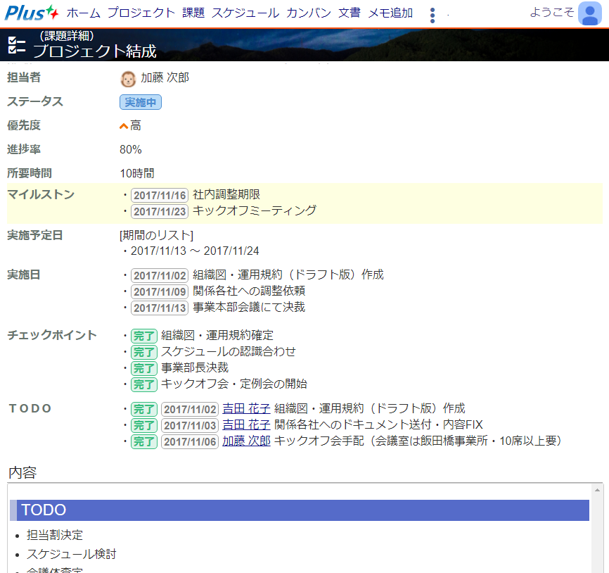The image size is (609, 573).
Task: Click the Plus logo icon
Action: click(x=32, y=13)
